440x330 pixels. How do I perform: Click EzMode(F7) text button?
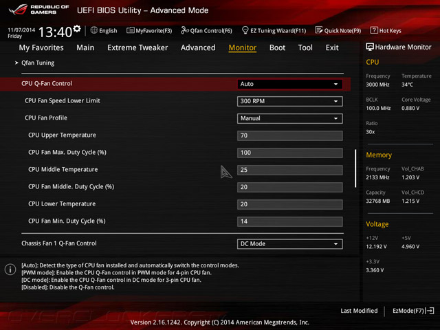click(408, 311)
